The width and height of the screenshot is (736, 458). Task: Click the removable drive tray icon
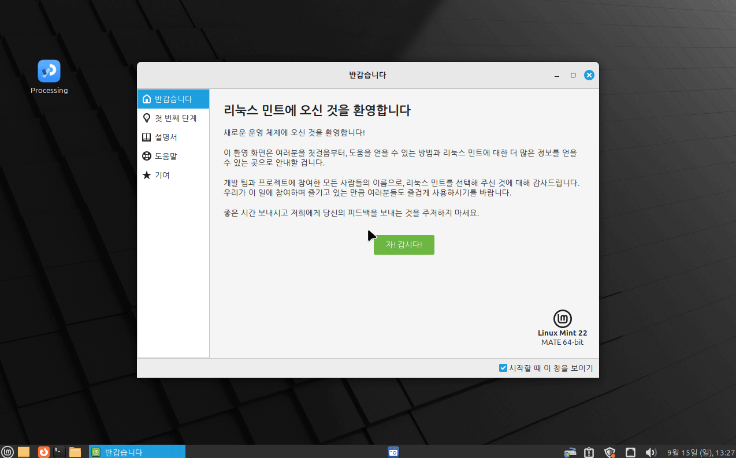631,452
